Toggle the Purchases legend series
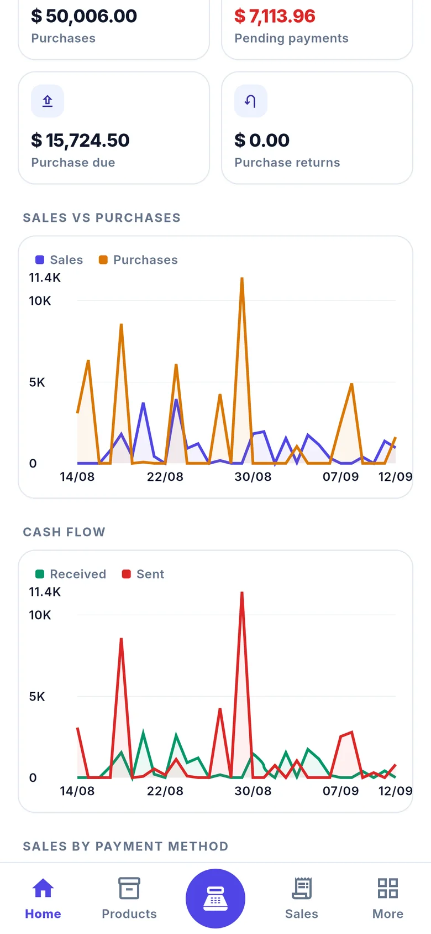Viewport: 431px width, 934px height. click(138, 260)
